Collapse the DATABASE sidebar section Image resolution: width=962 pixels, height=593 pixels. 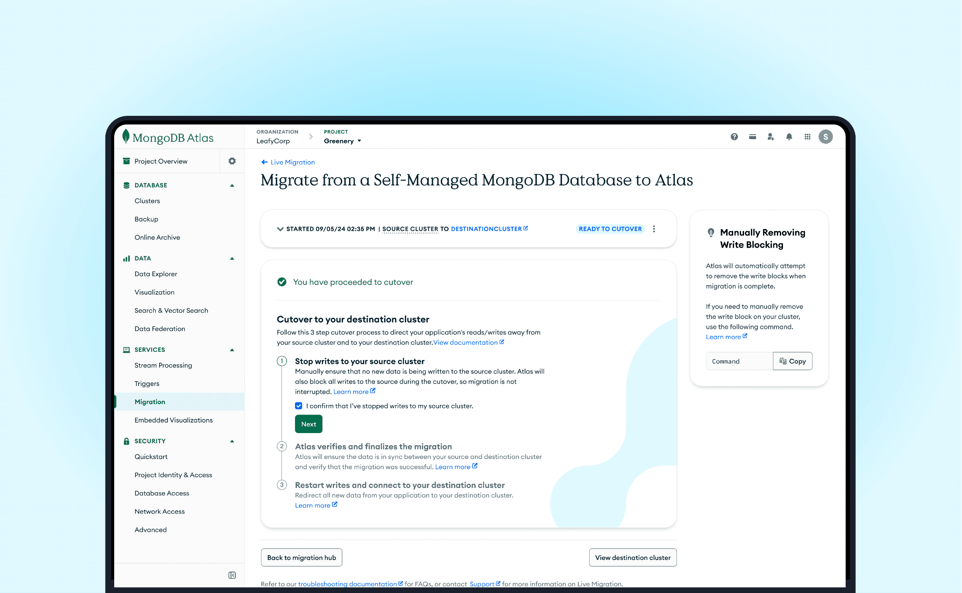[x=232, y=185]
